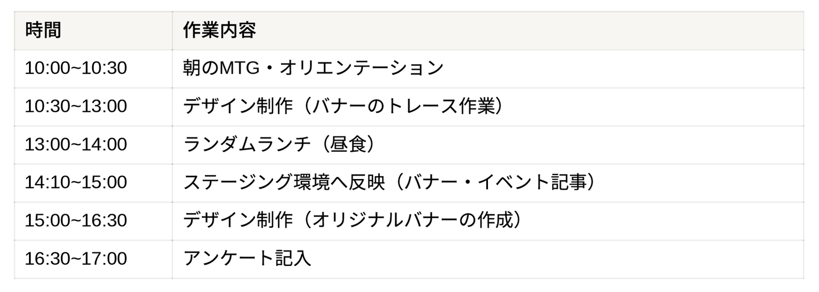The width and height of the screenshot is (819, 292).
Task: Click the アンケート記入 cell
Action: pyautogui.click(x=246, y=258)
